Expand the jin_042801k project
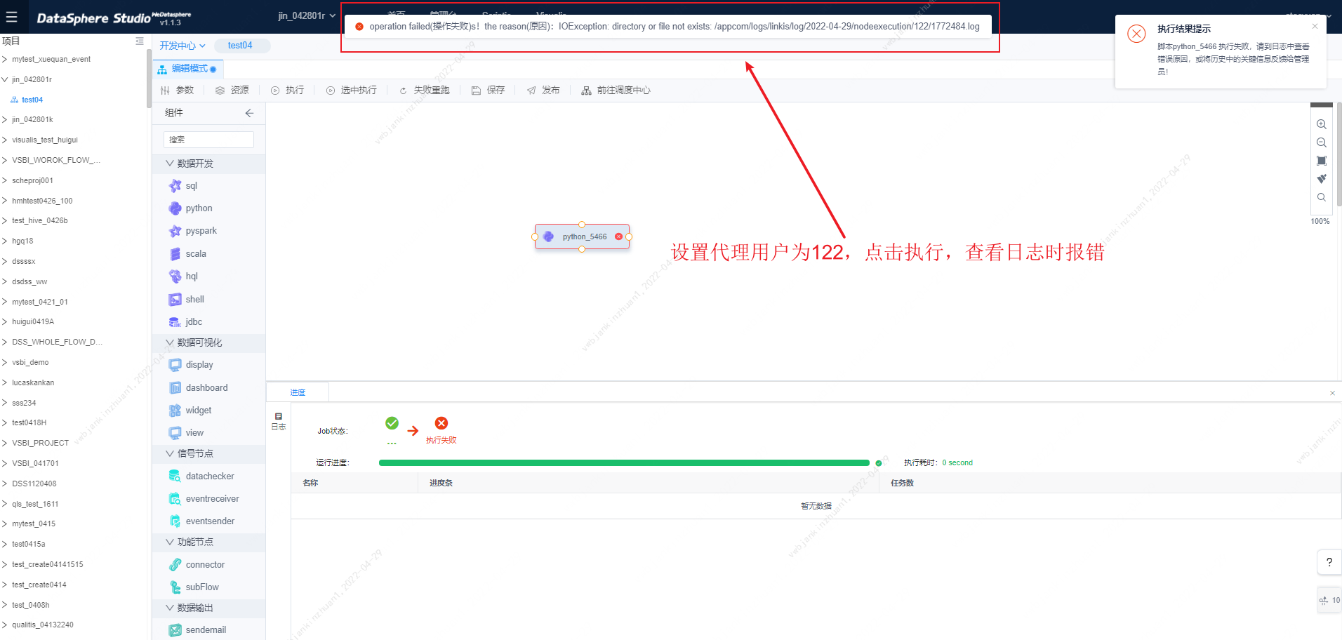1342x640 pixels. pyautogui.click(x=5, y=120)
